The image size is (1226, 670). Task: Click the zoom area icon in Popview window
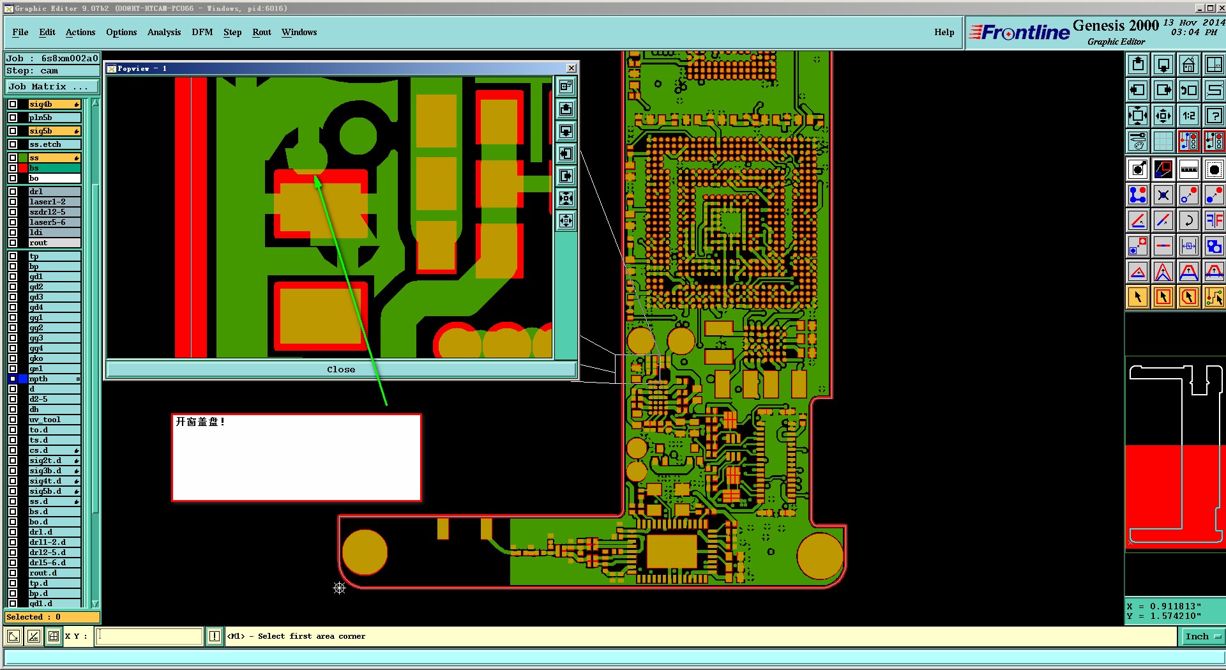pos(566,86)
